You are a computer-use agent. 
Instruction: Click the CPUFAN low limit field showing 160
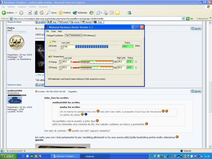pos(69,47)
